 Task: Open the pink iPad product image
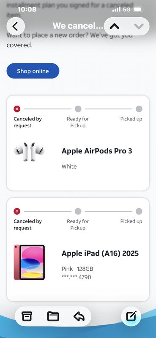[29, 262]
